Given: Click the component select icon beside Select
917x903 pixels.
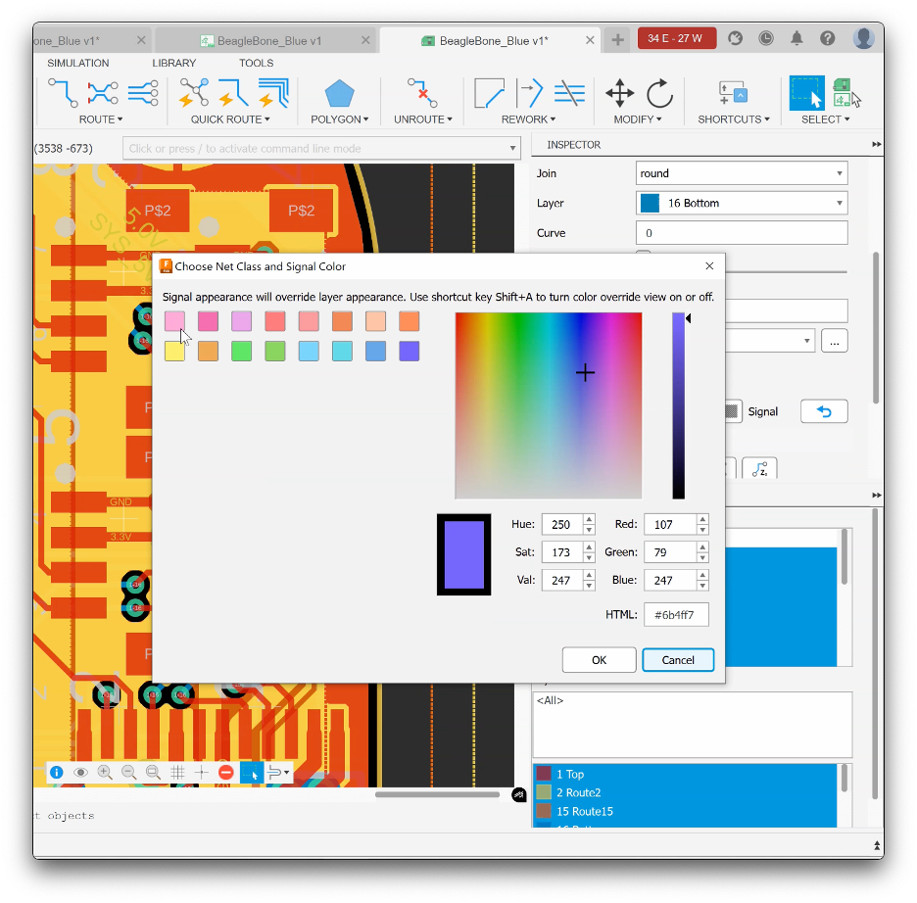Looking at the screenshot, I should 845,93.
